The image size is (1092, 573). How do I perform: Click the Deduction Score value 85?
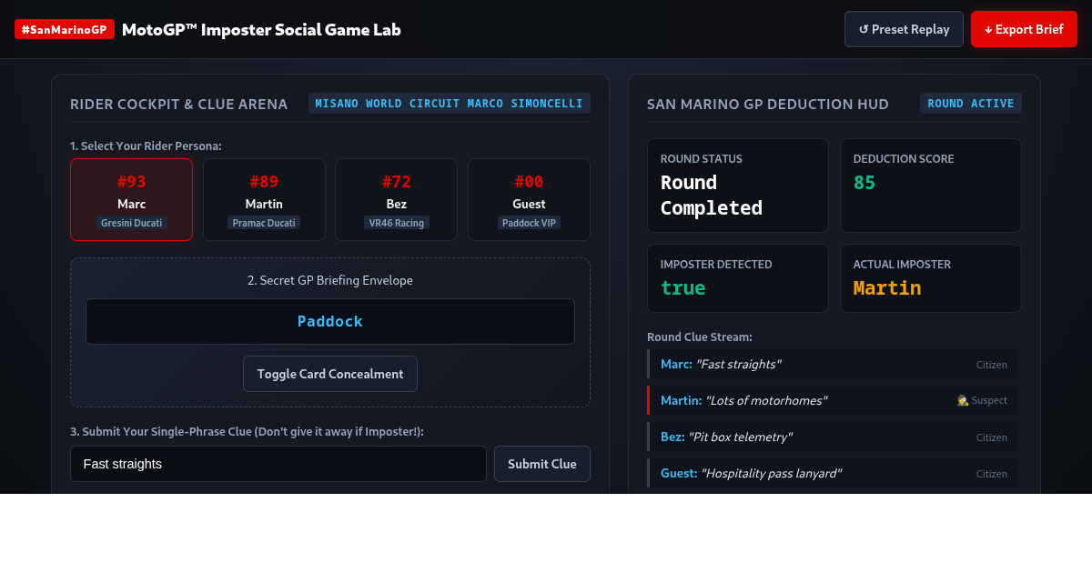(x=864, y=183)
